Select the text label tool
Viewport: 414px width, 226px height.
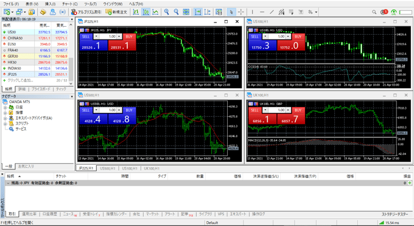pyautogui.click(x=301, y=12)
